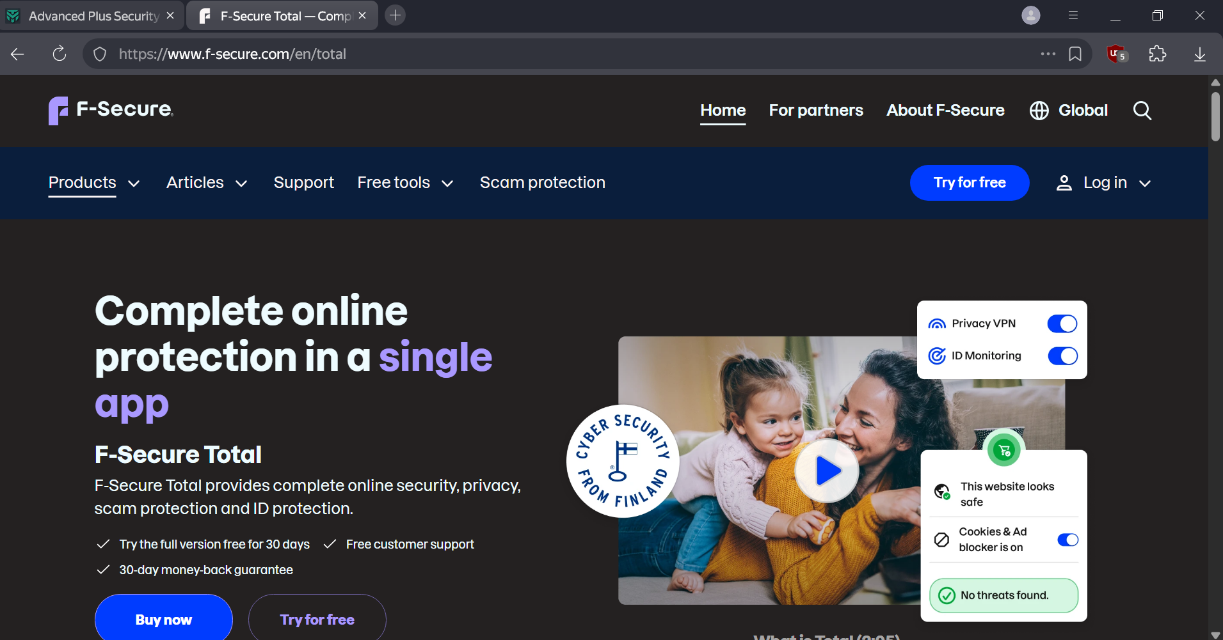The width and height of the screenshot is (1223, 640).
Task: Open the uBlock Origin extension icon
Action: 1117,54
